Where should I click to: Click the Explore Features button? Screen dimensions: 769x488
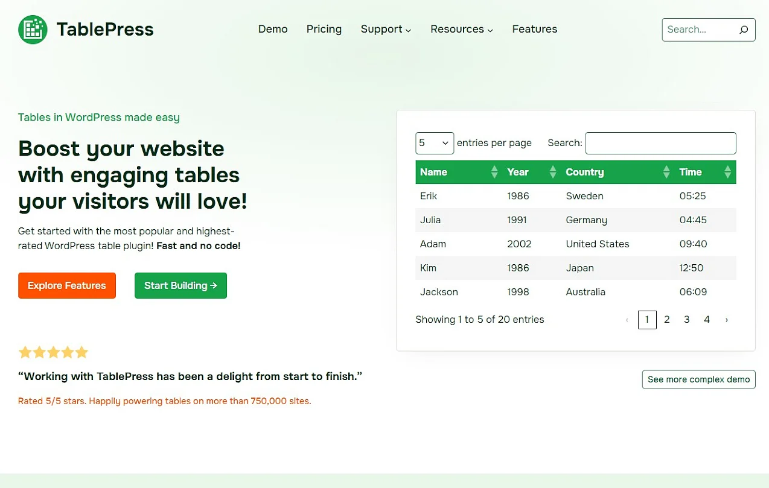pos(67,286)
